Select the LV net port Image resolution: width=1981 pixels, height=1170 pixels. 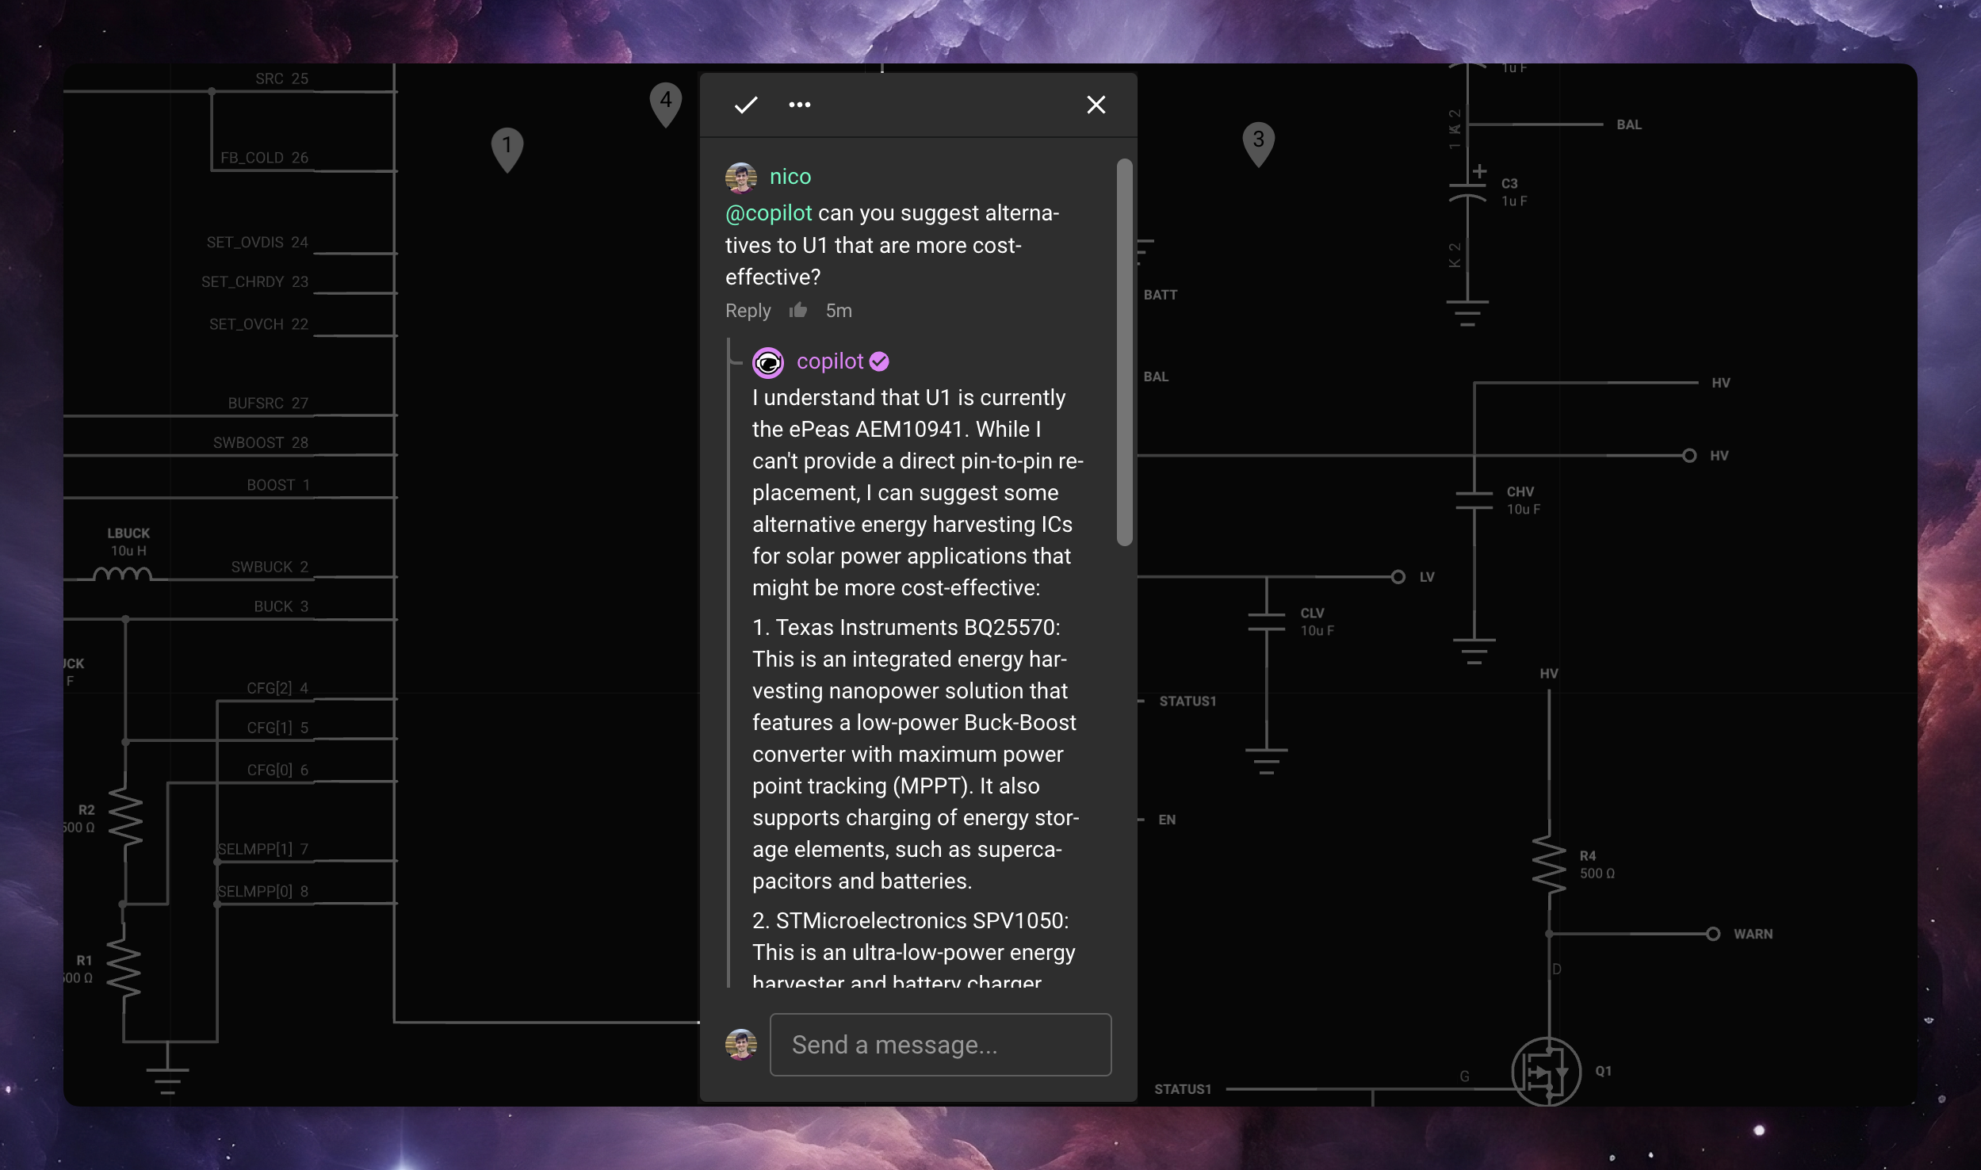pyautogui.click(x=1399, y=576)
